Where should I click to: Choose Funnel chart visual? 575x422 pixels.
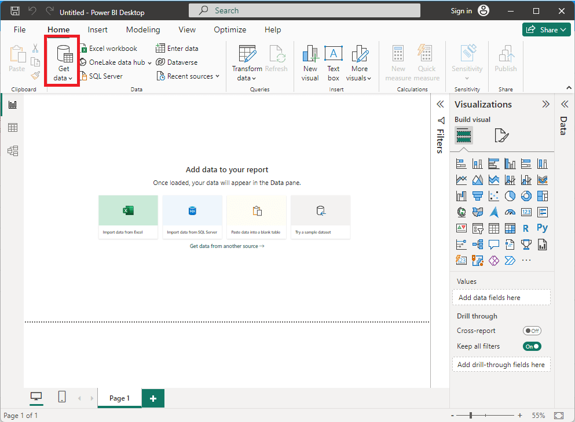click(478, 196)
